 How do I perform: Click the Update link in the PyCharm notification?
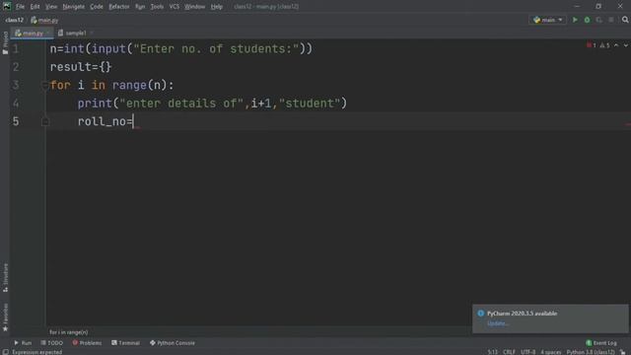point(498,323)
